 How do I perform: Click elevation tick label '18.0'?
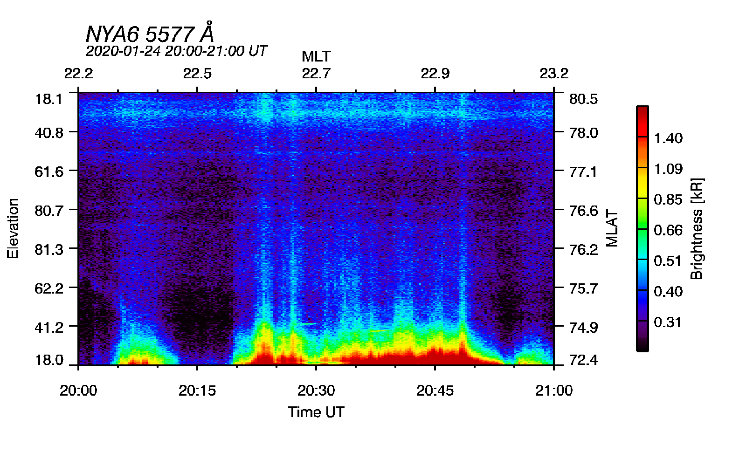[x=49, y=360]
